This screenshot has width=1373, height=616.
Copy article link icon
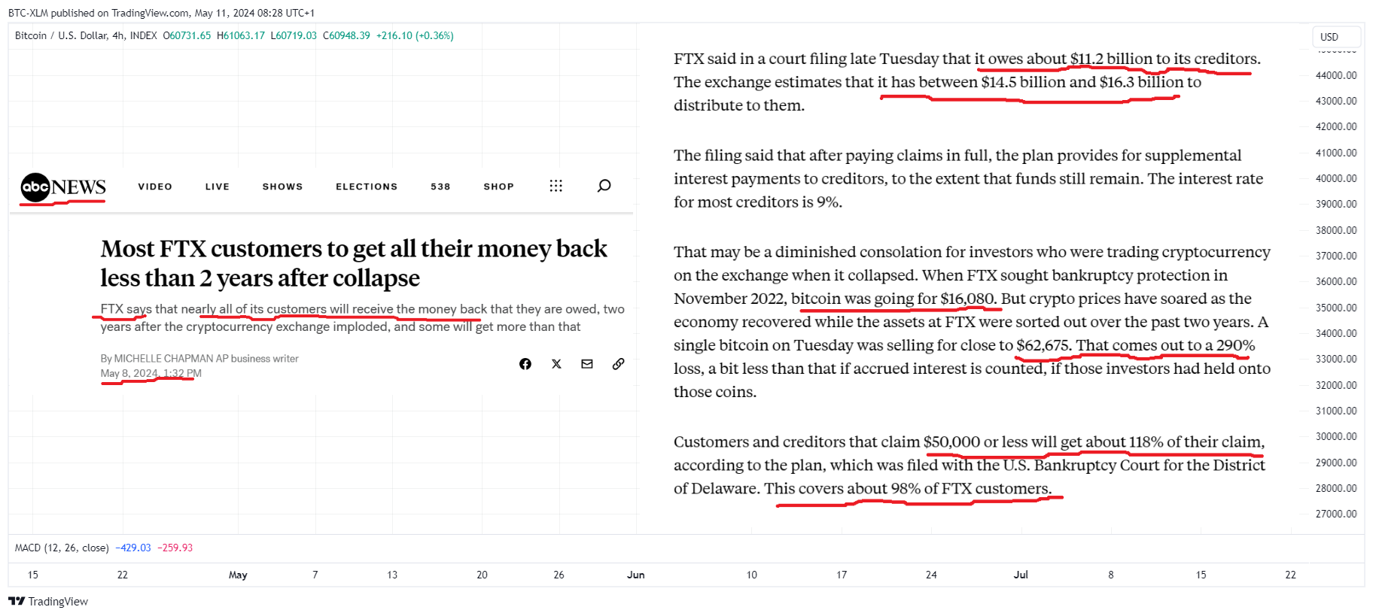pyautogui.click(x=618, y=364)
